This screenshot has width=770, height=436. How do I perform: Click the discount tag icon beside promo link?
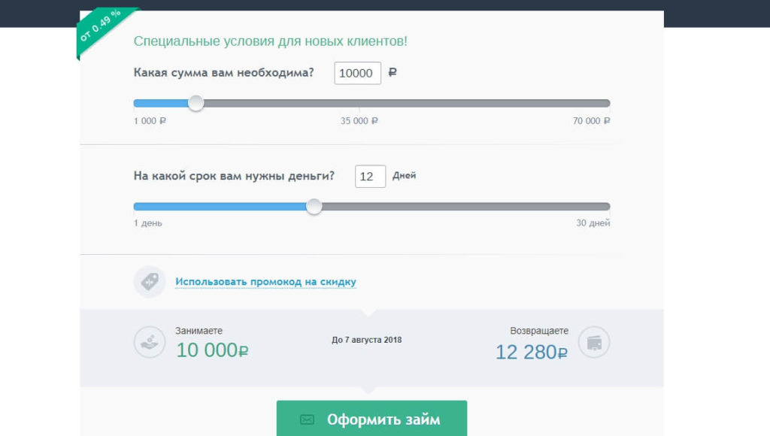pyautogui.click(x=148, y=281)
